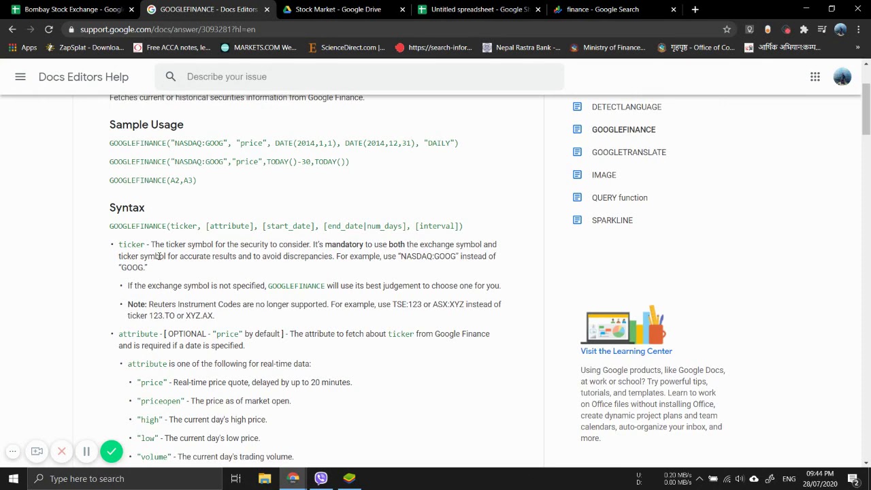Click the ENG language indicator

point(789,478)
